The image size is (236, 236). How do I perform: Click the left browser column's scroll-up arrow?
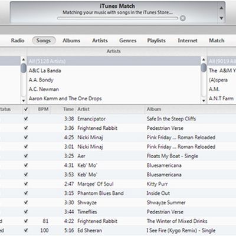pos(24,60)
